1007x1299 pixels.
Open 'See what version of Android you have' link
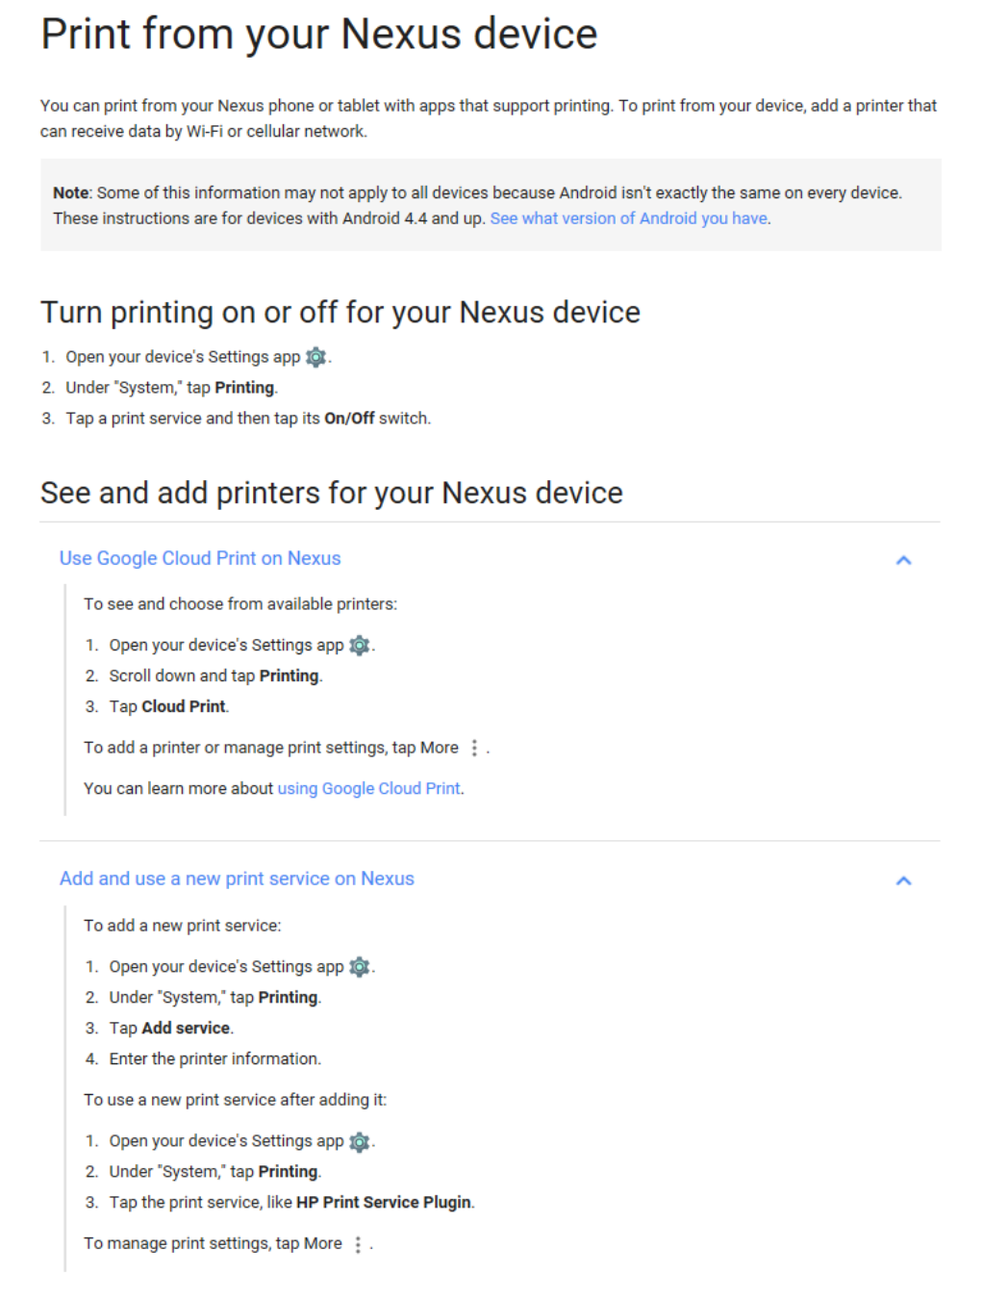point(629,218)
